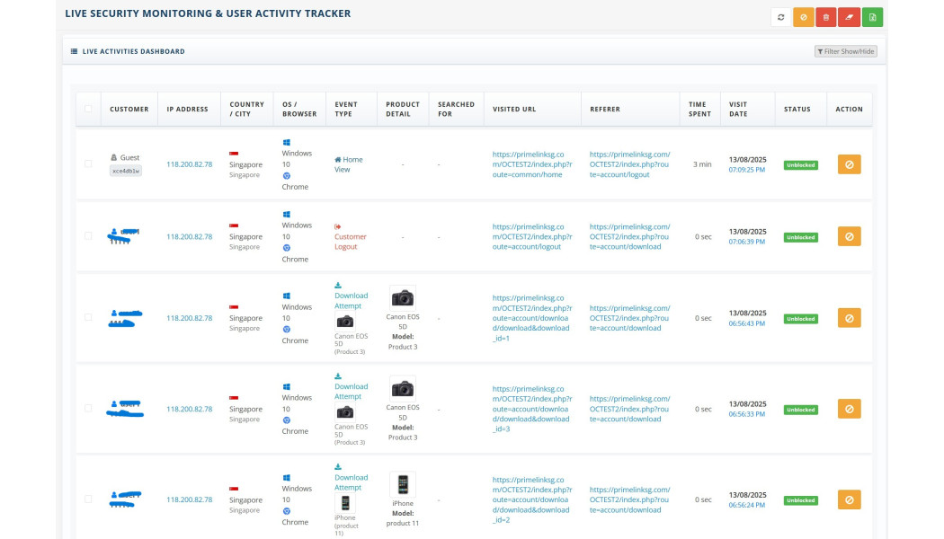The height and width of the screenshot is (539, 944).
Task: Click the 07:09:25 PM visit time
Action: [x=746, y=171]
